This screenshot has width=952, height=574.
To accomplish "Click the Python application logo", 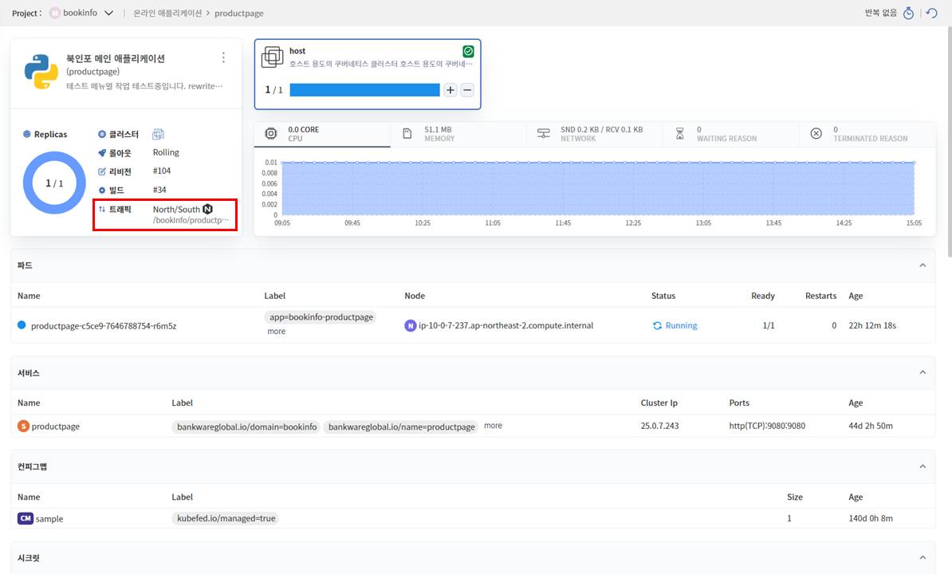I will 41,72.
